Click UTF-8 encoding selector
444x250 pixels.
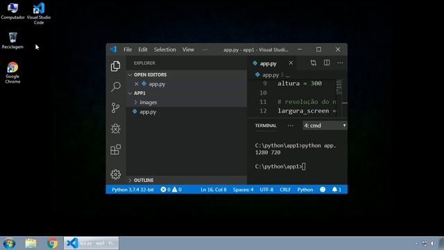click(266, 190)
